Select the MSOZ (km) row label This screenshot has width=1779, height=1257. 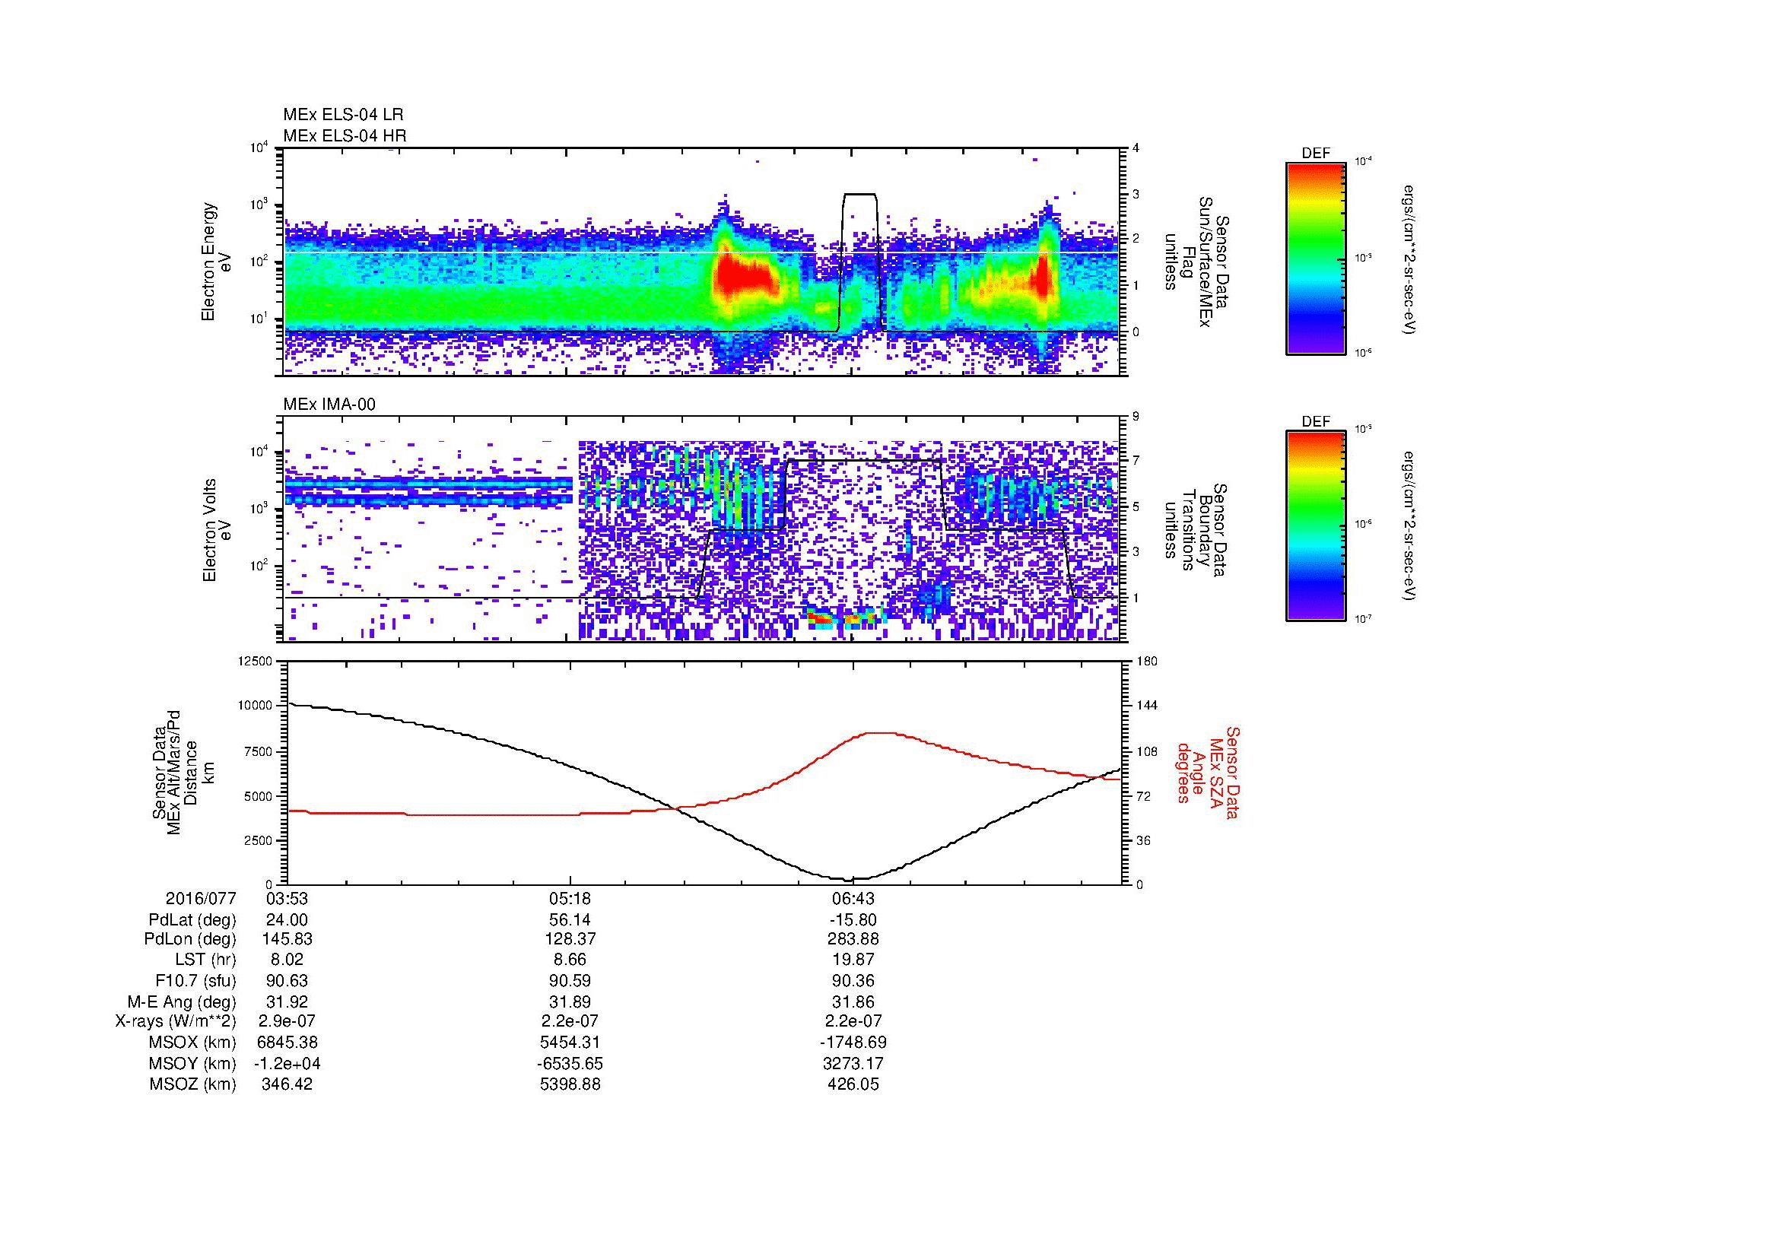[192, 1084]
